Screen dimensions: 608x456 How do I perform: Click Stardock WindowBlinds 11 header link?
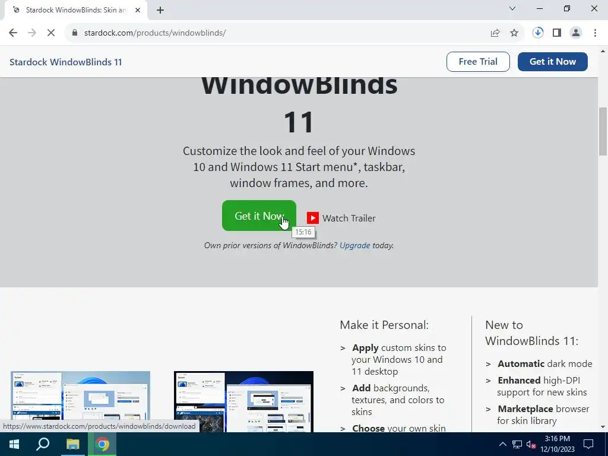click(65, 62)
